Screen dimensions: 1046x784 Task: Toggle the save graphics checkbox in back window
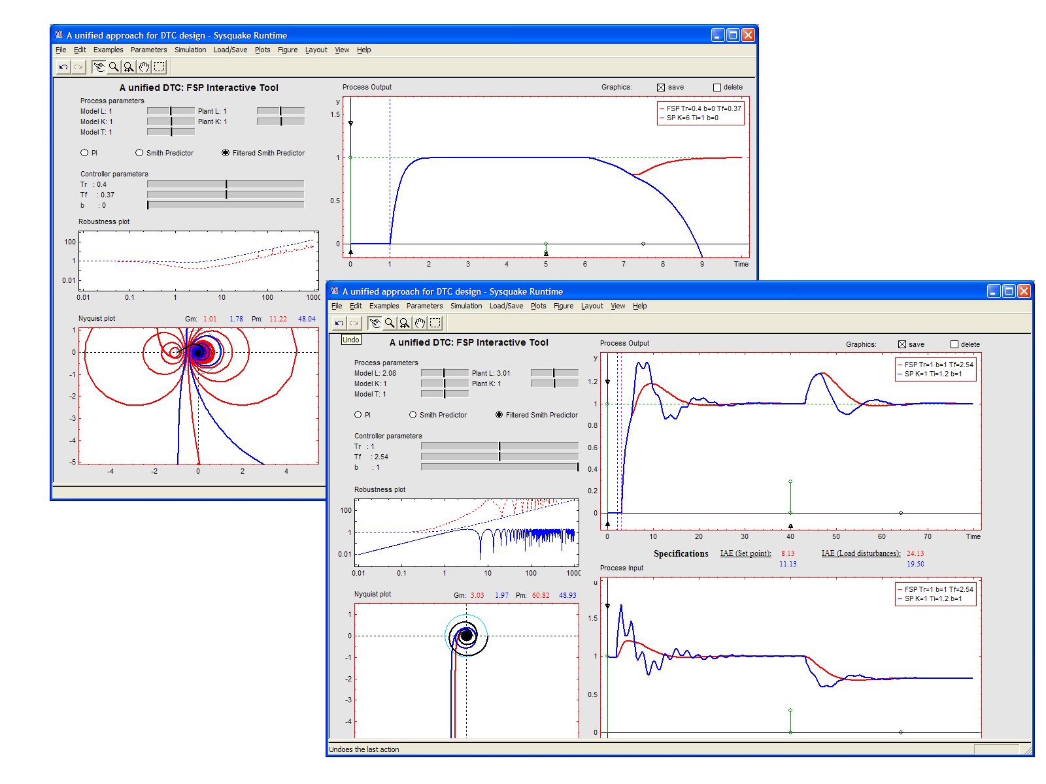click(661, 88)
